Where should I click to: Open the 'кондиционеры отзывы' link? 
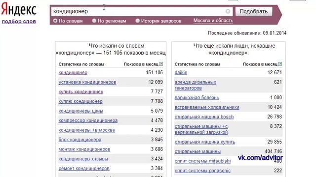[83, 159]
